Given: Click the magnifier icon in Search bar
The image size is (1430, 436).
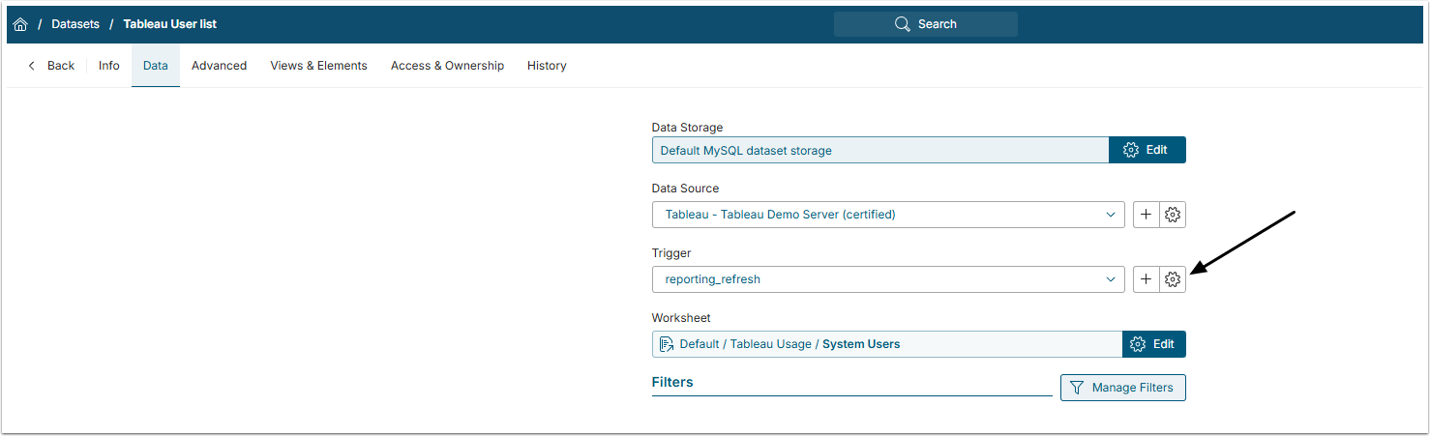Looking at the screenshot, I should click(x=903, y=24).
